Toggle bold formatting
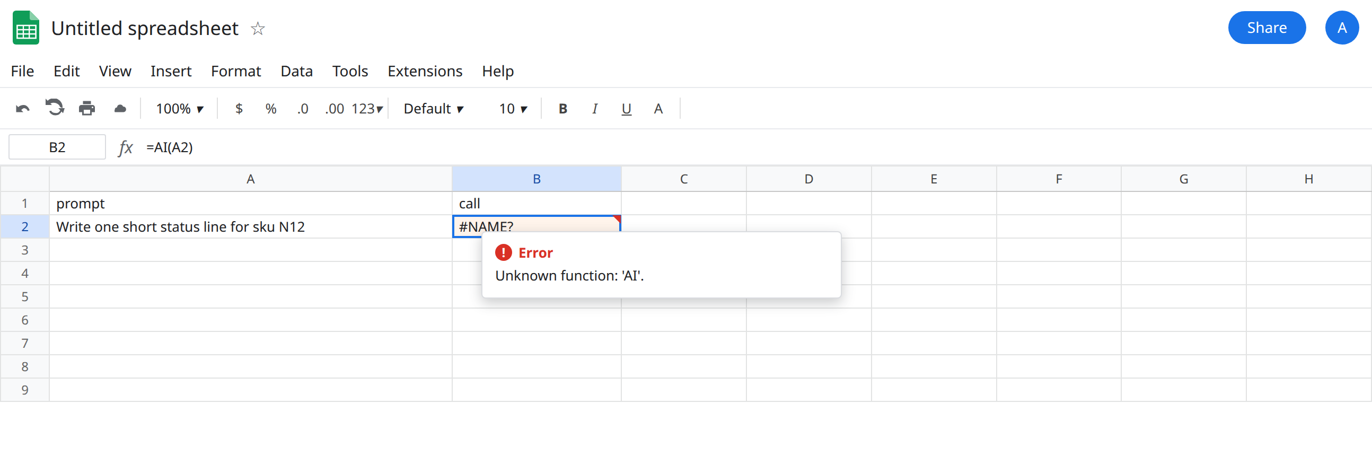Screen dimensions: 1372x456 (562, 109)
